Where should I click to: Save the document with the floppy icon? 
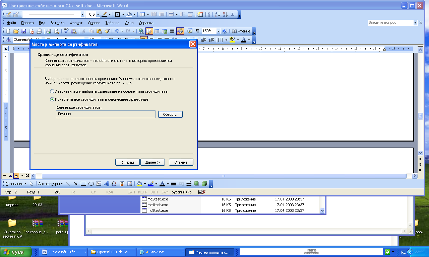(x=24, y=31)
